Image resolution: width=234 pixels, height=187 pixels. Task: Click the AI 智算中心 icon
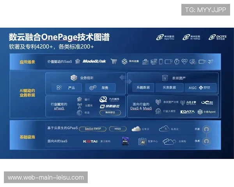142,141
